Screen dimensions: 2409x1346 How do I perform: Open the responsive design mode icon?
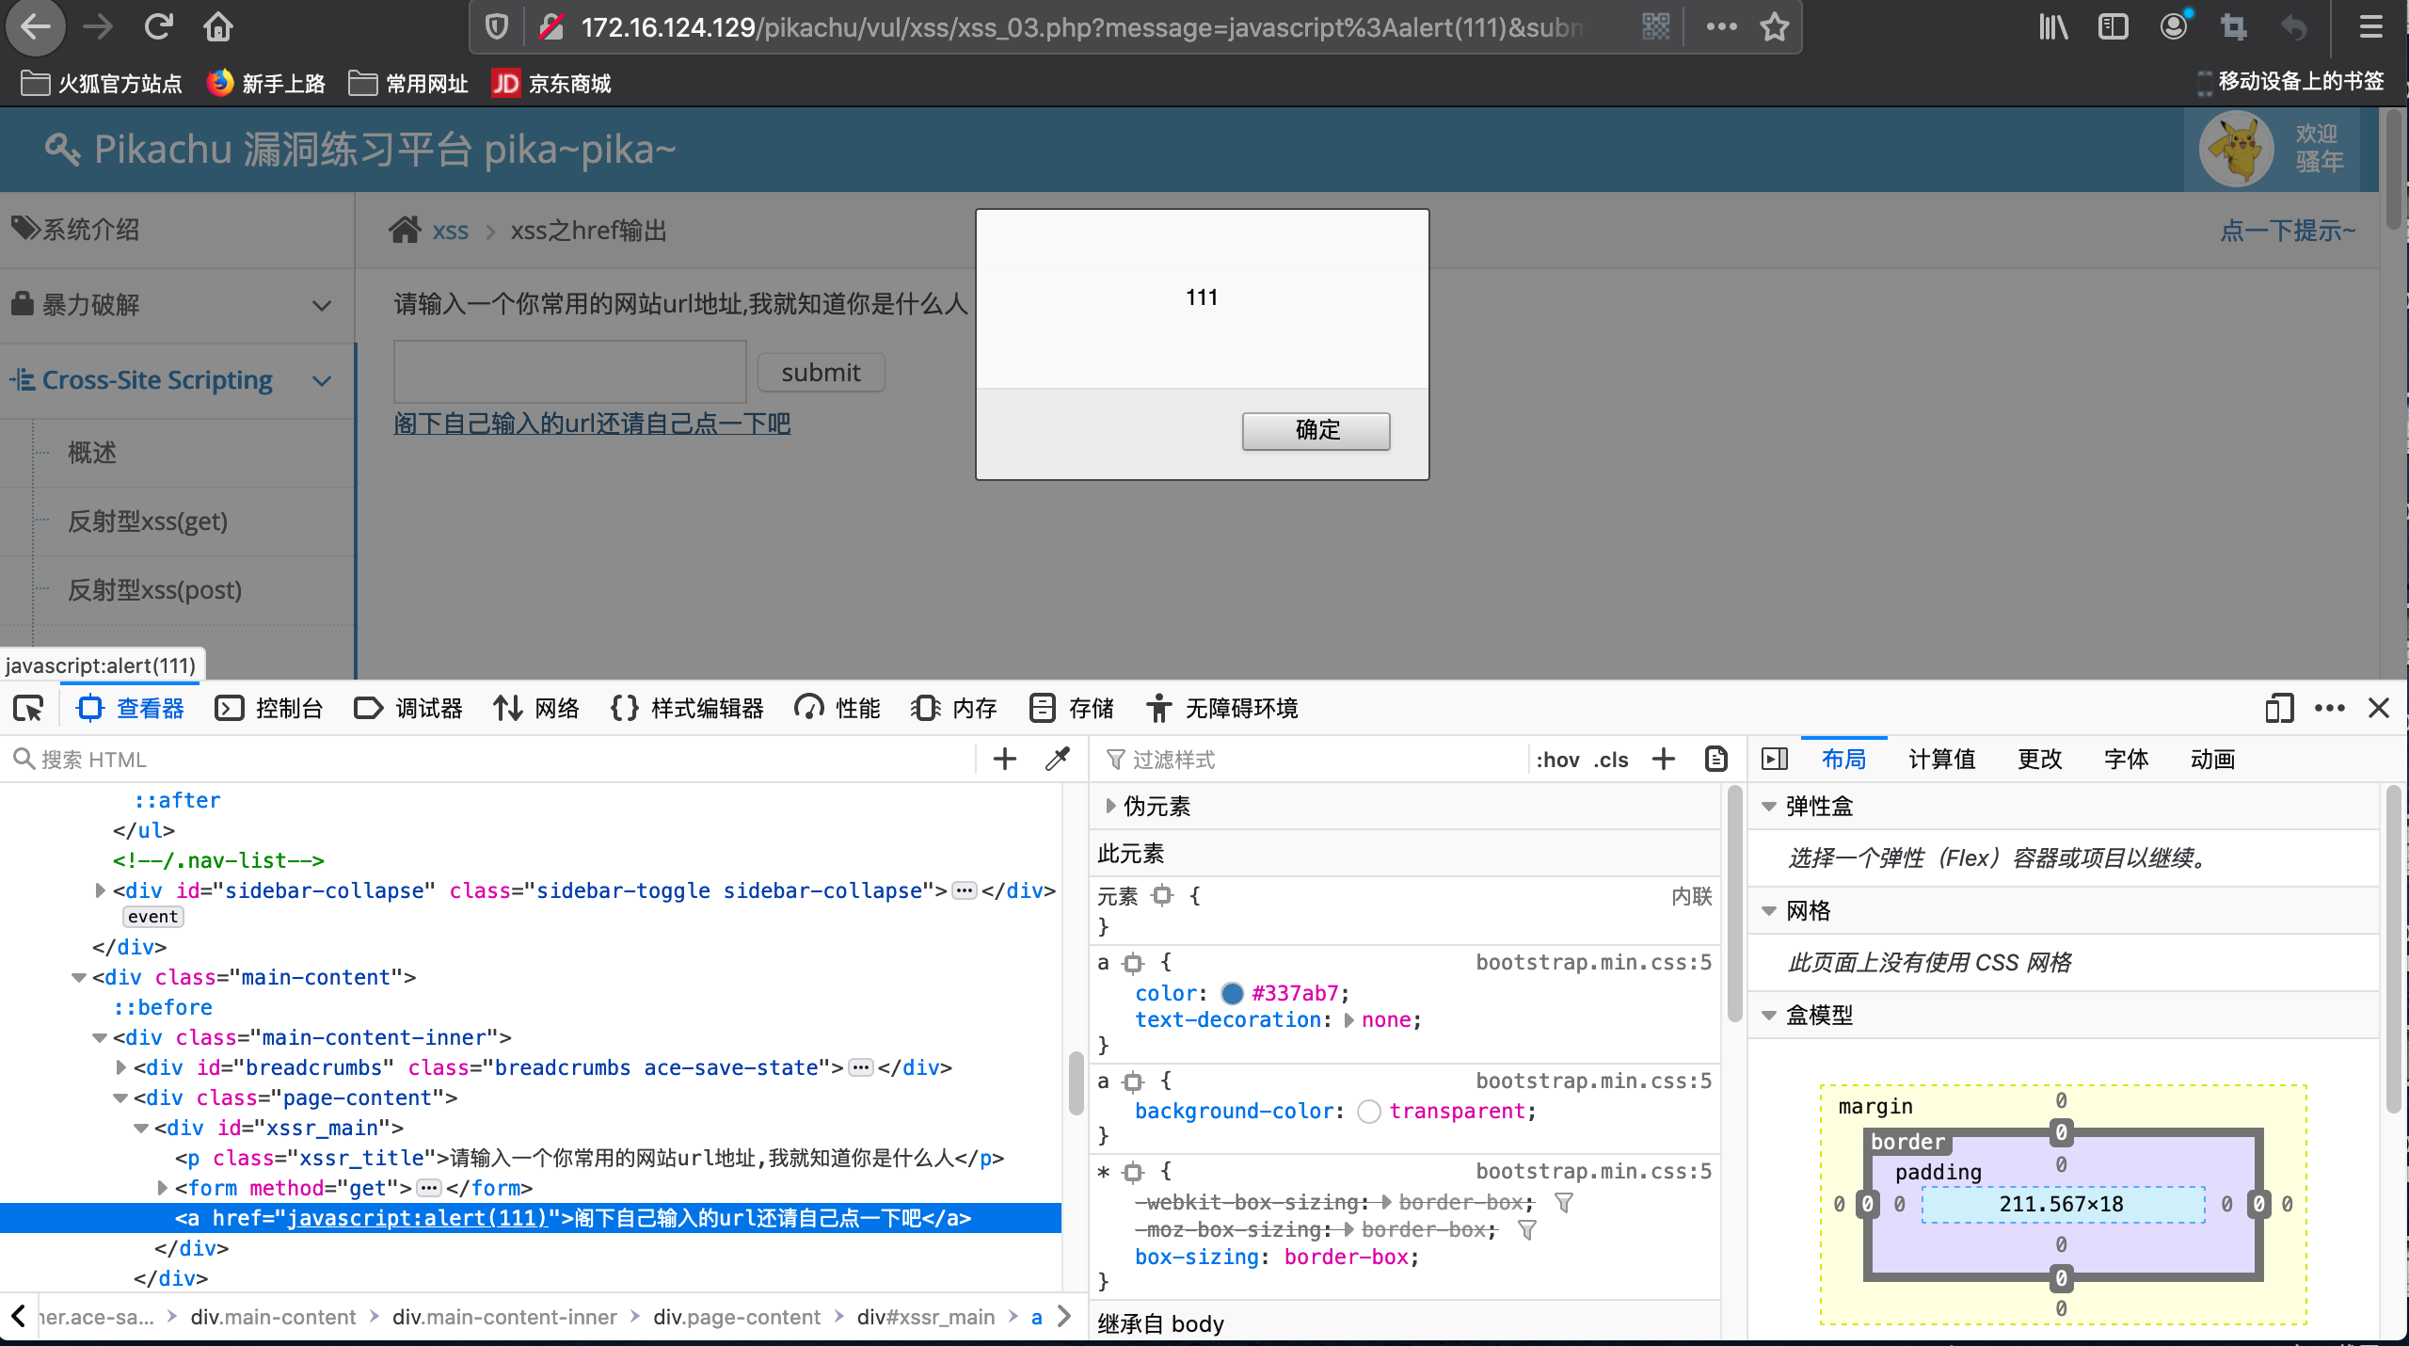pyautogui.click(x=2279, y=708)
